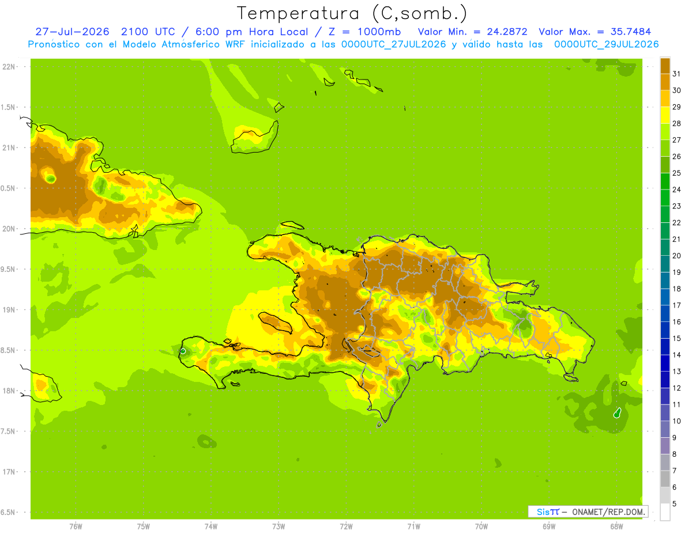The image size is (692, 534).
Task: Select the "0000UTC_29JUL2026" valid-until time
Action: tap(606, 44)
